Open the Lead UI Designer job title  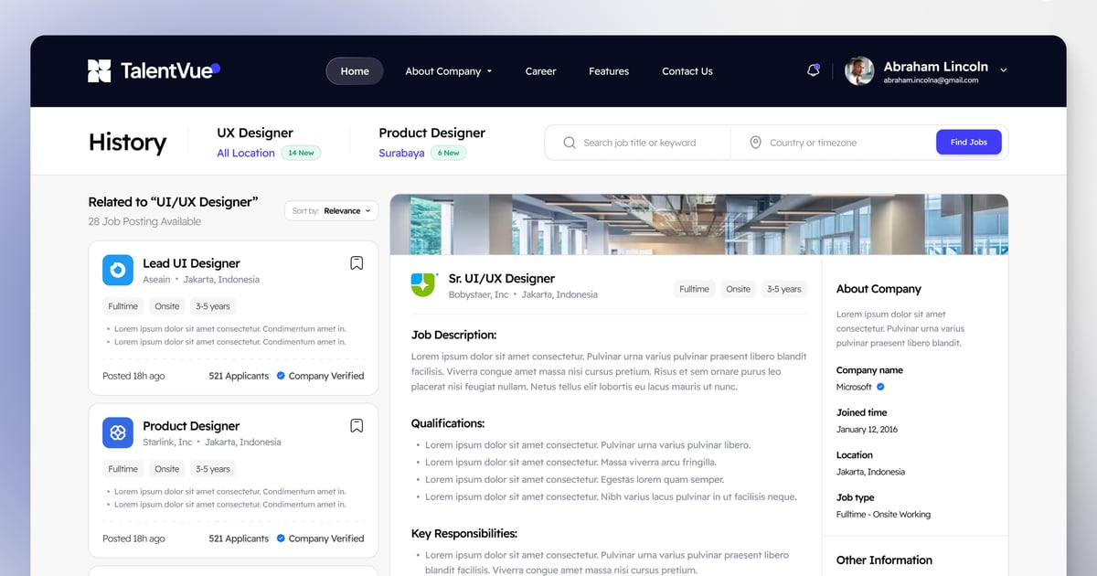click(191, 263)
